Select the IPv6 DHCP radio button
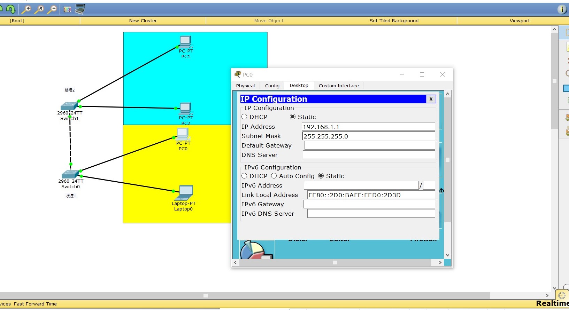 244,176
